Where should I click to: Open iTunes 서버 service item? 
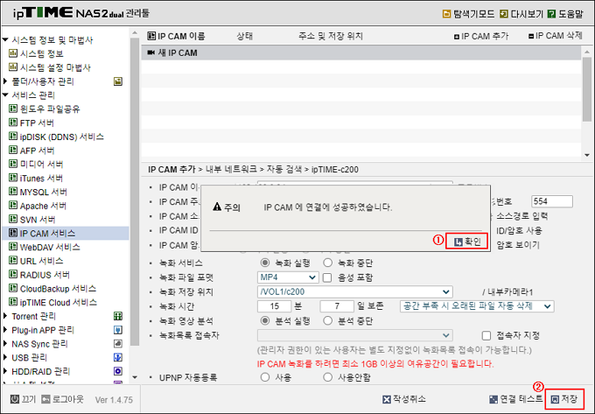pos(36,179)
